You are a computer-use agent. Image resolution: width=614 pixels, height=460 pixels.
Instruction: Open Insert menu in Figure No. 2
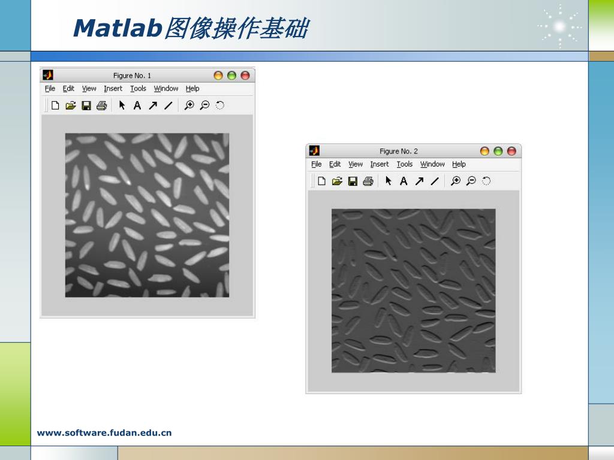coord(380,164)
